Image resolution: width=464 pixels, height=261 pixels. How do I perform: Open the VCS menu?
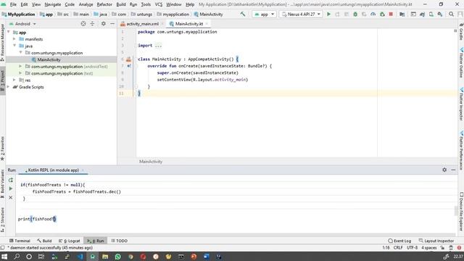159,4
